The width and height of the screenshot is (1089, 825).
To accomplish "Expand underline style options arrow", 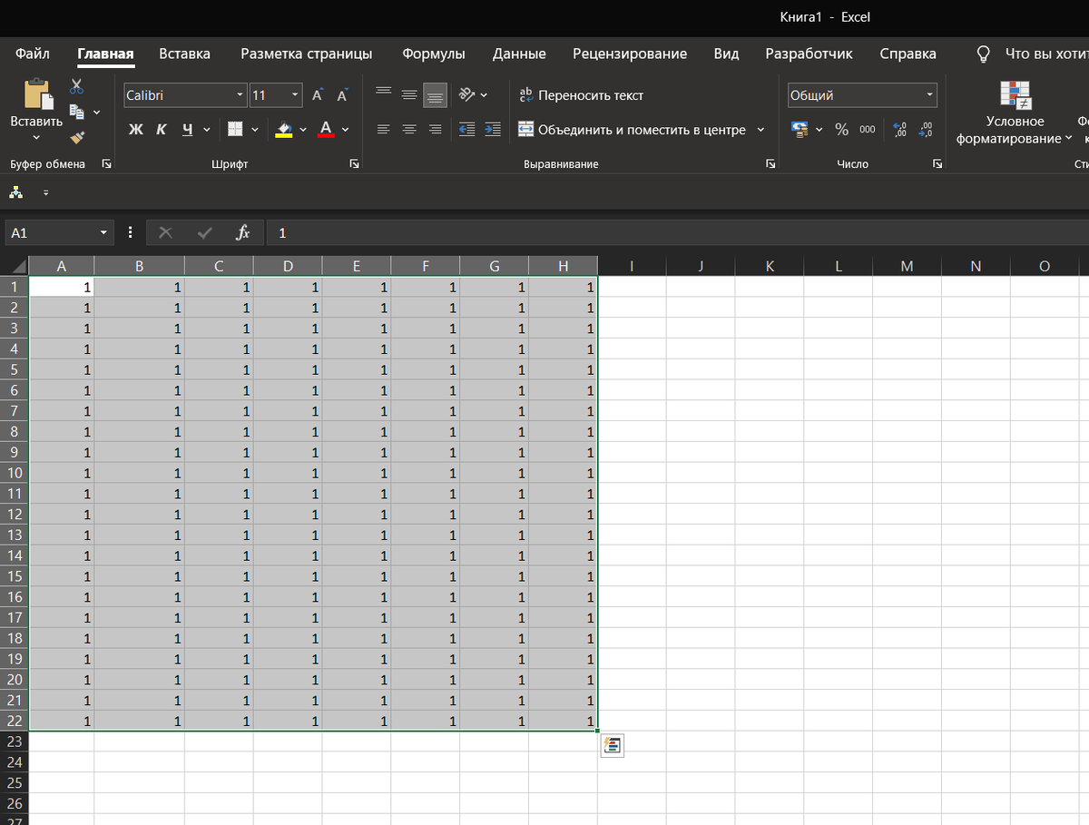I will (207, 130).
